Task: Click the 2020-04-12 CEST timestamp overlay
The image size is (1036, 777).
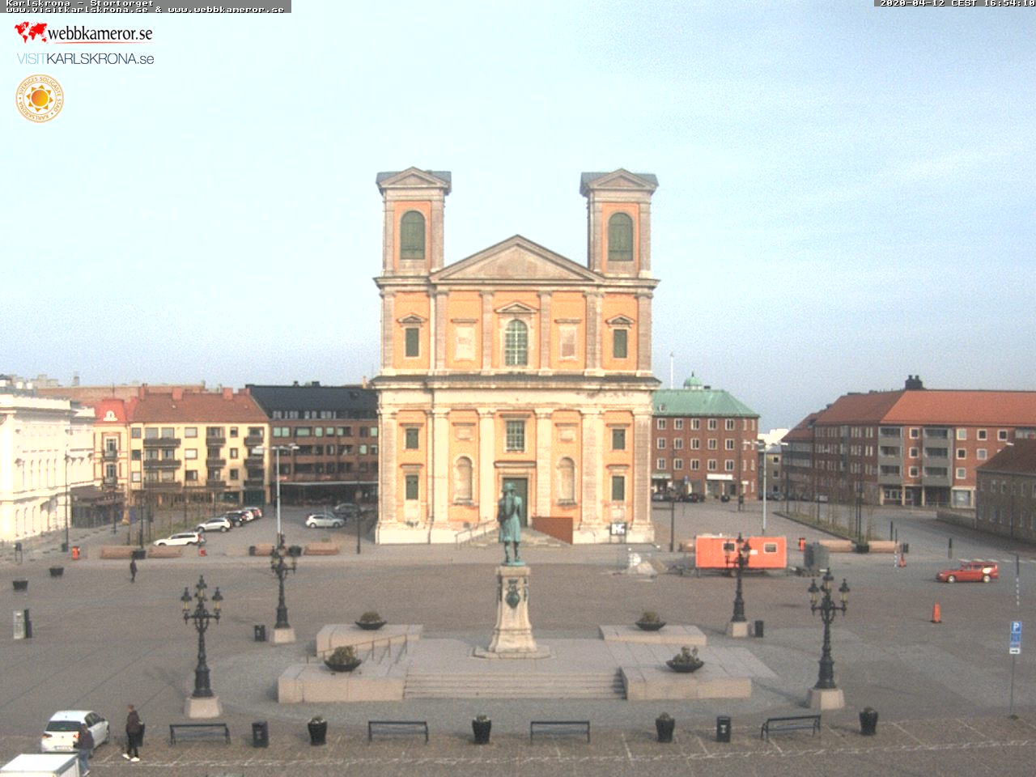Action: click(957, 3)
